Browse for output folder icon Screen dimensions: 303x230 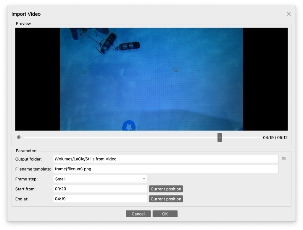point(284,159)
